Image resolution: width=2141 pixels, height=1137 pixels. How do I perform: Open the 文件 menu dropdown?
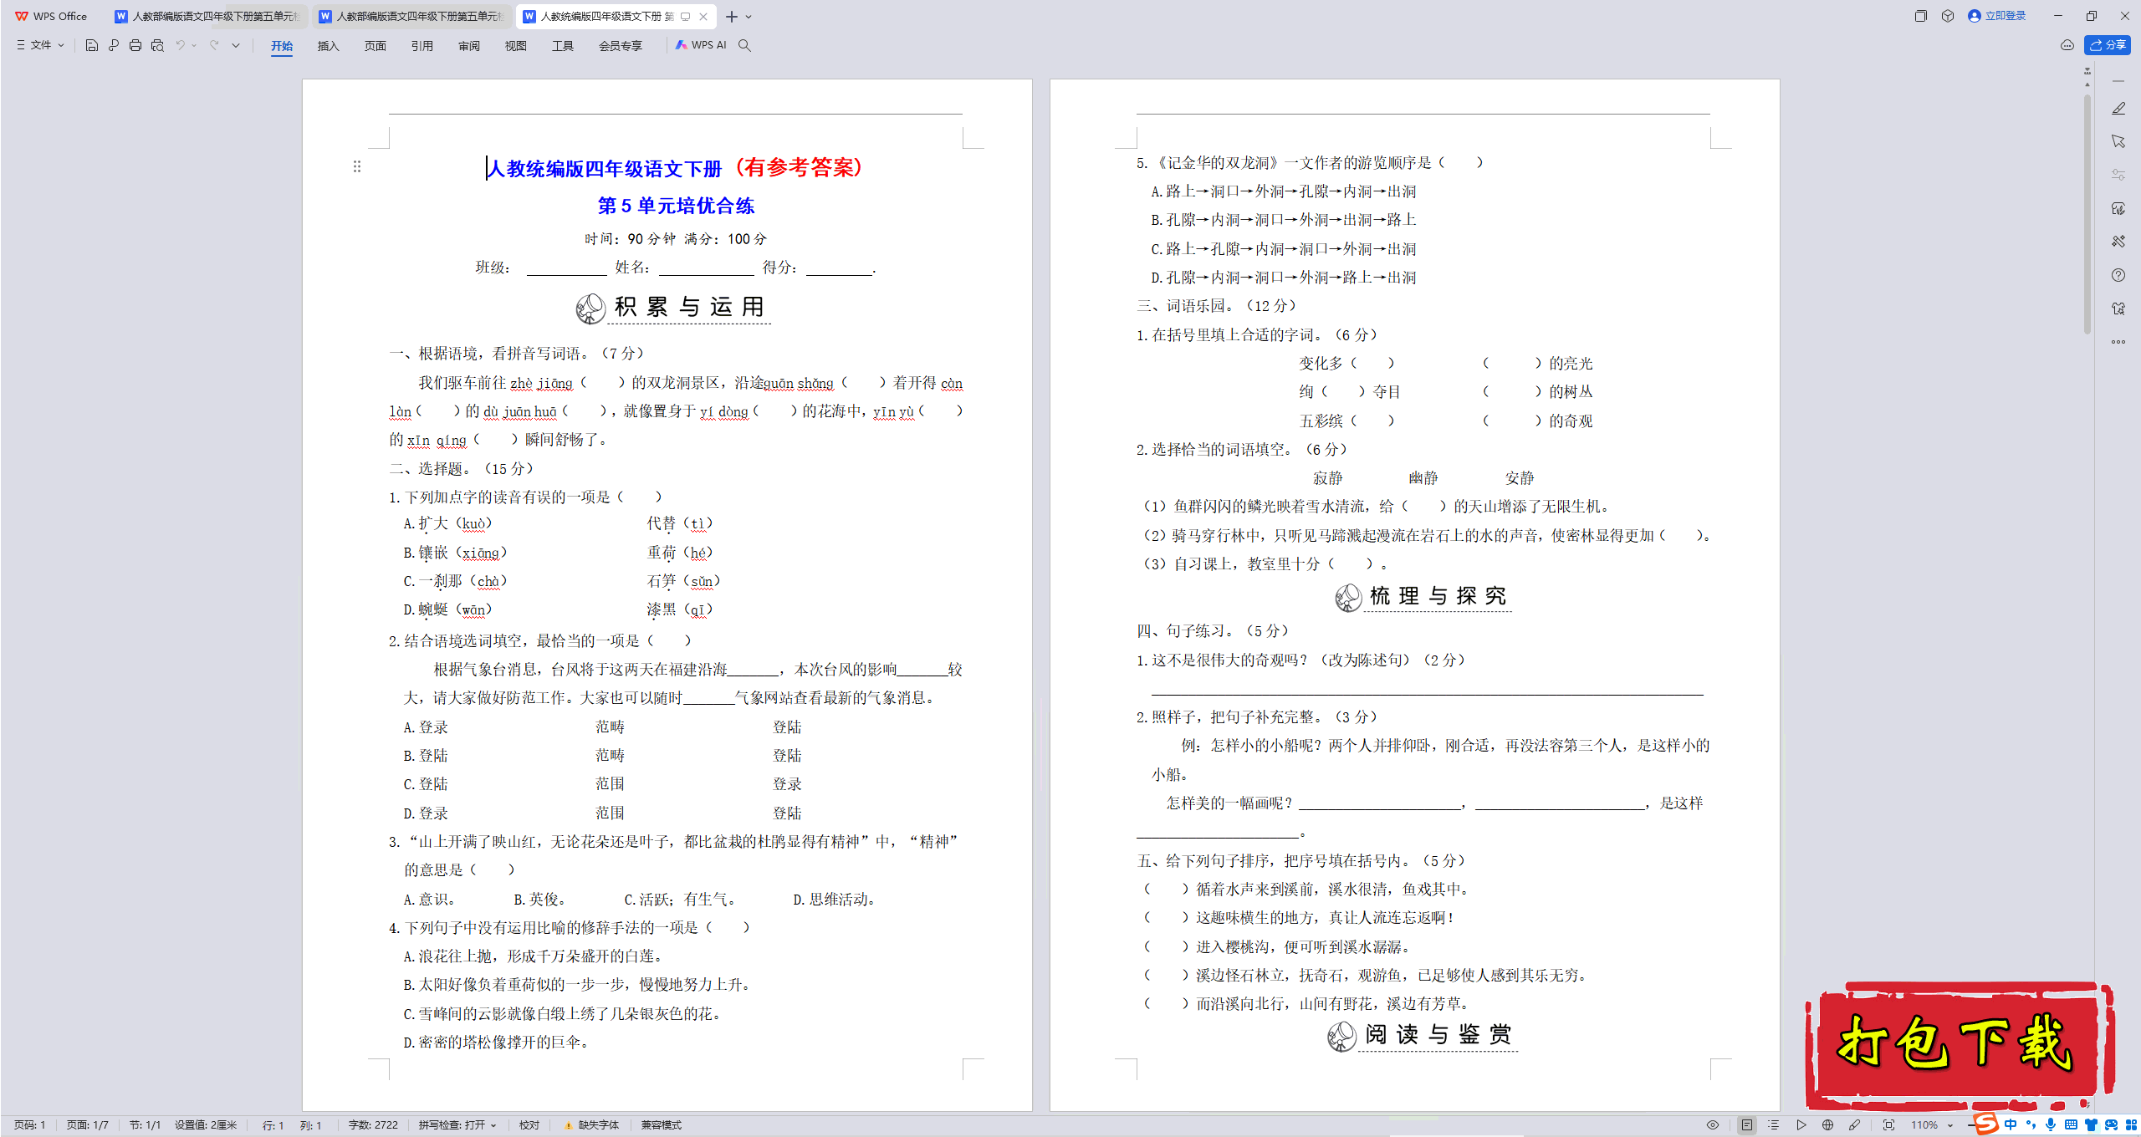40,45
